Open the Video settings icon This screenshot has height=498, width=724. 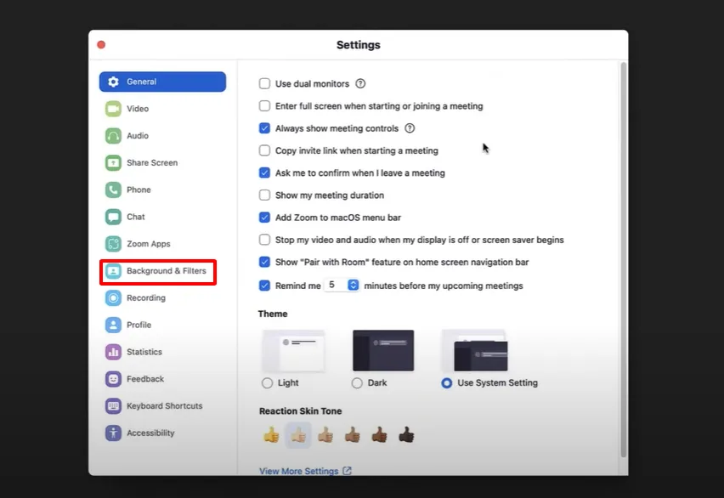point(113,109)
